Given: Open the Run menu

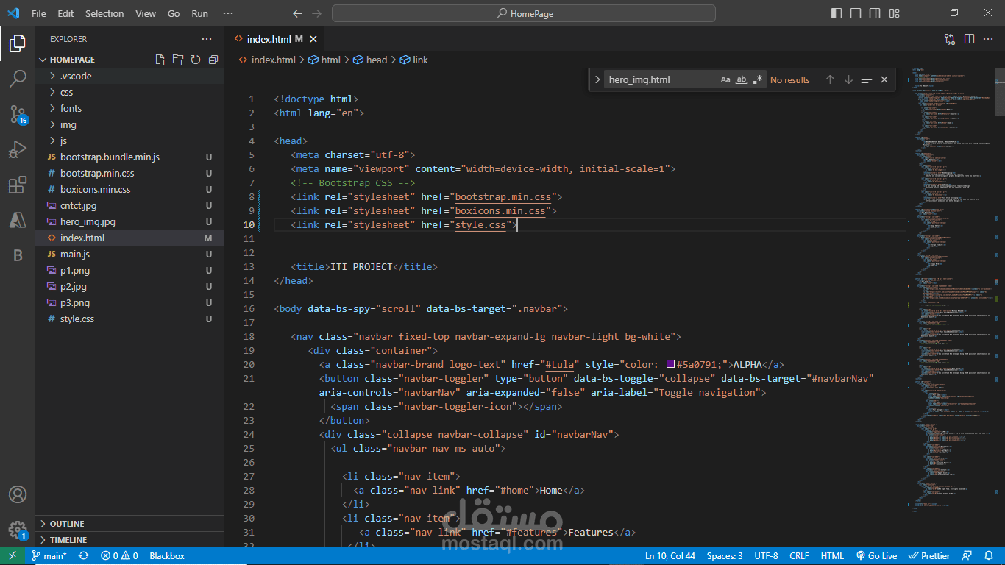Looking at the screenshot, I should tap(199, 13).
